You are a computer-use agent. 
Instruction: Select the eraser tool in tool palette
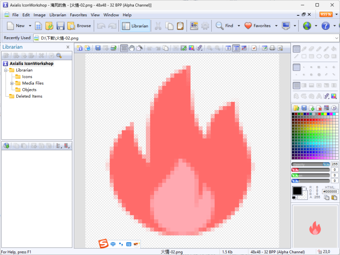pyautogui.click(x=311, y=49)
